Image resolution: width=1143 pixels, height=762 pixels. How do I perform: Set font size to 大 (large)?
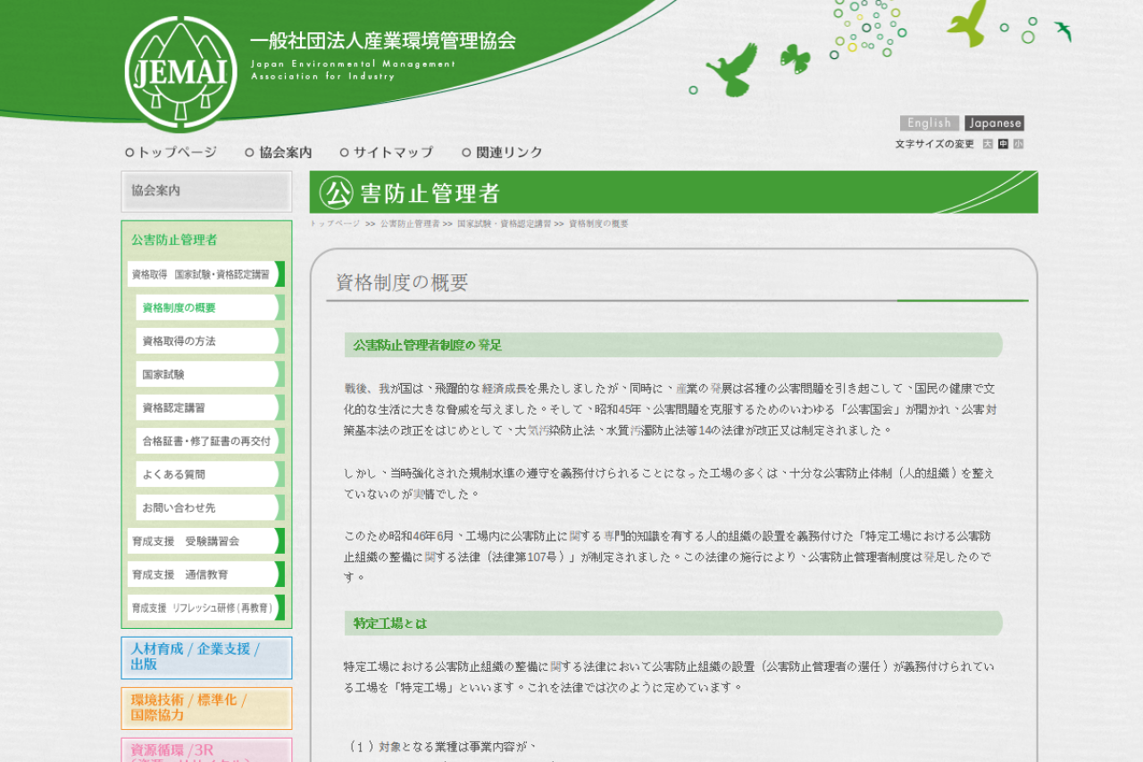pos(988,144)
